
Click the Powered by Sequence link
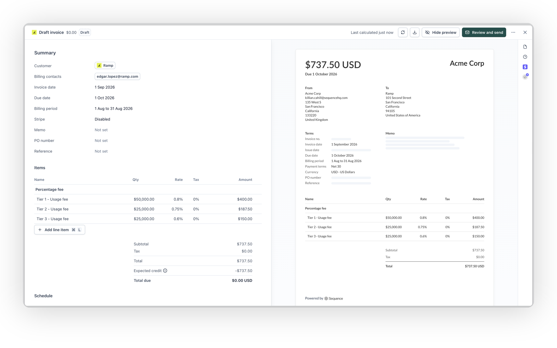pyautogui.click(x=324, y=298)
